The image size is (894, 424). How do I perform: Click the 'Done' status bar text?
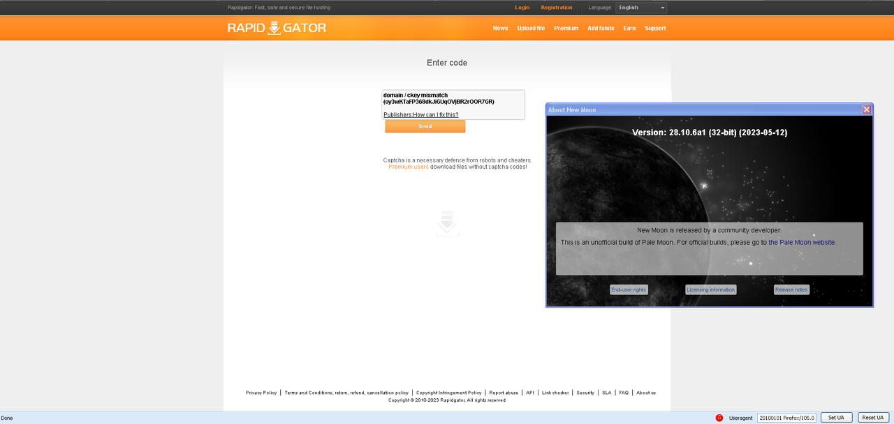pos(7,418)
